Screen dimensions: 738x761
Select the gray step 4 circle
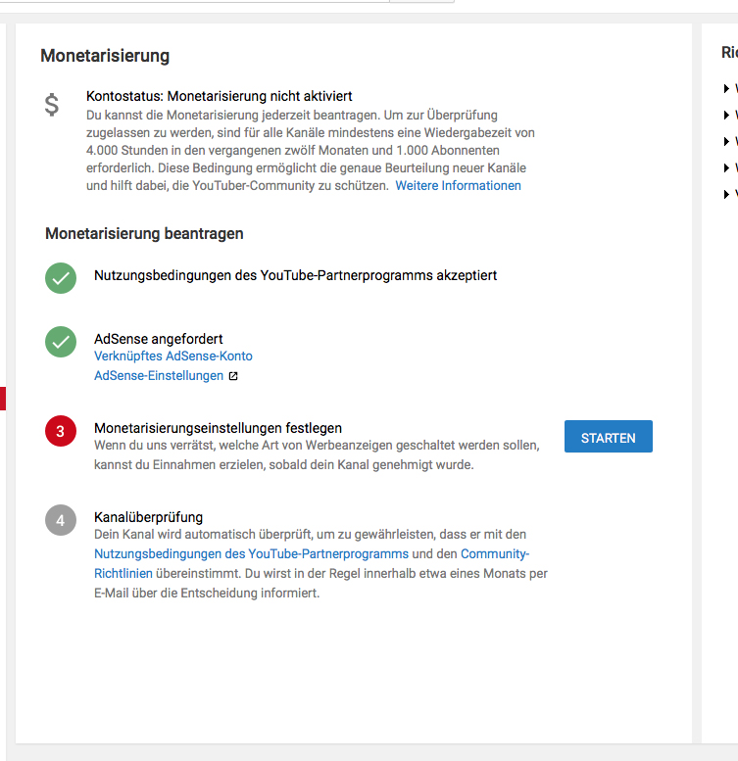coord(61,520)
